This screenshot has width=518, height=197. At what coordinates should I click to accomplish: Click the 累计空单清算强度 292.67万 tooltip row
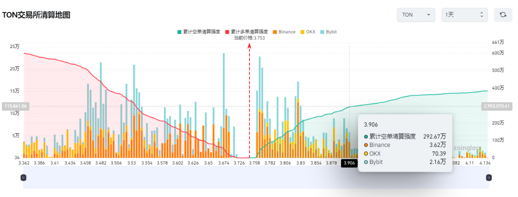pyautogui.click(x=405, y=136)
